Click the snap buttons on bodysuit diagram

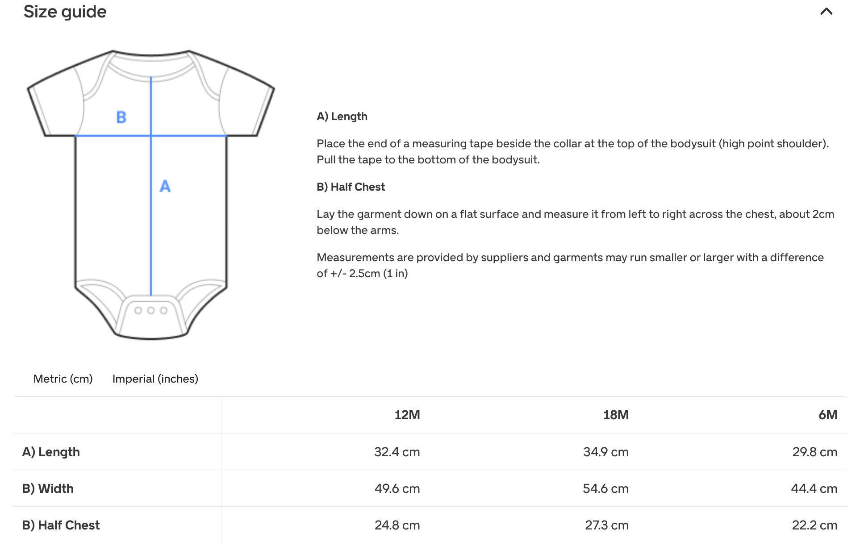tap(151, 310)
